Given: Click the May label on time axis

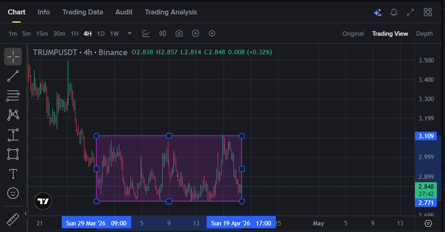Looking at the screenshot, I should (319, 223).
